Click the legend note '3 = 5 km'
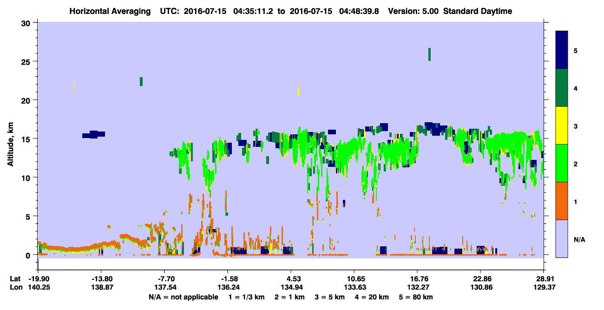604x310 pixels. click(x=330, y=297)
